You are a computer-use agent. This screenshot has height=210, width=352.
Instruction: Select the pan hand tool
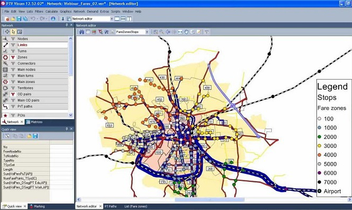click(x=186, y=32)
